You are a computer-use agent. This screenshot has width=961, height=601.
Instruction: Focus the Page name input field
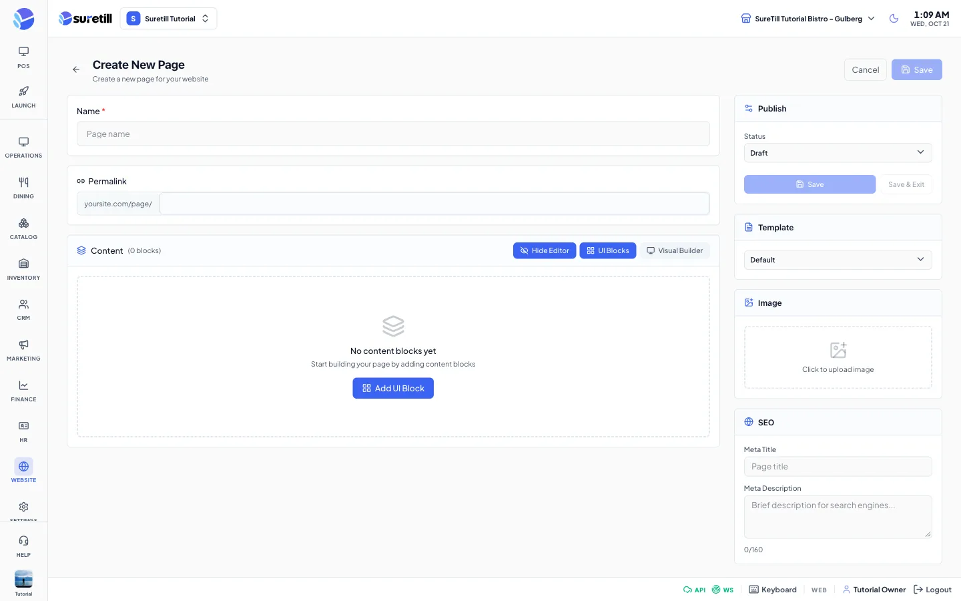point(393,134)
